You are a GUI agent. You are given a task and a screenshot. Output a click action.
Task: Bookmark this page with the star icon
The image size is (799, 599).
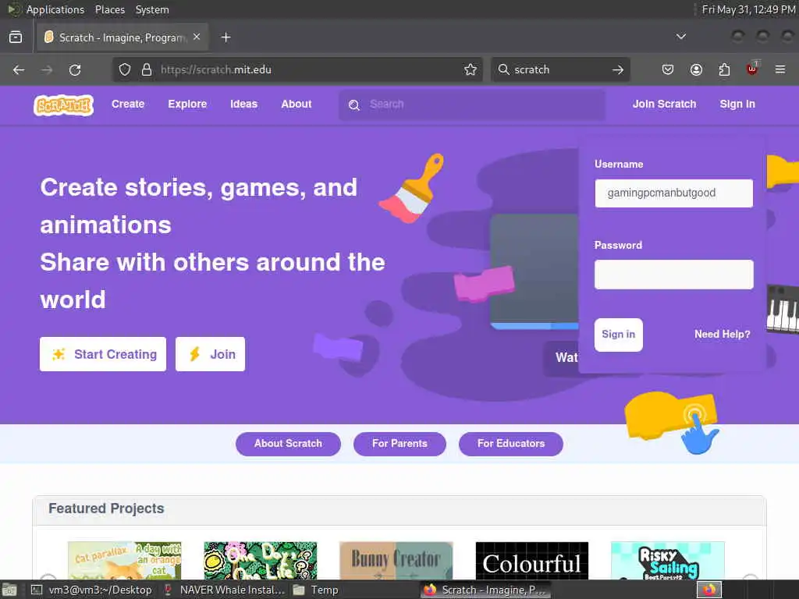coord(471,69)
